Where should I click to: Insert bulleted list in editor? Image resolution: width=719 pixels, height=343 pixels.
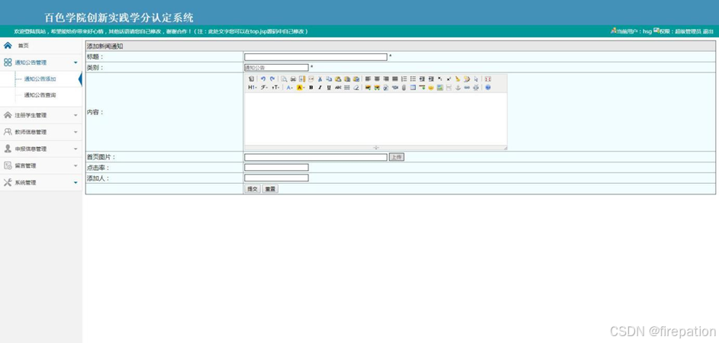coord(413,79)
